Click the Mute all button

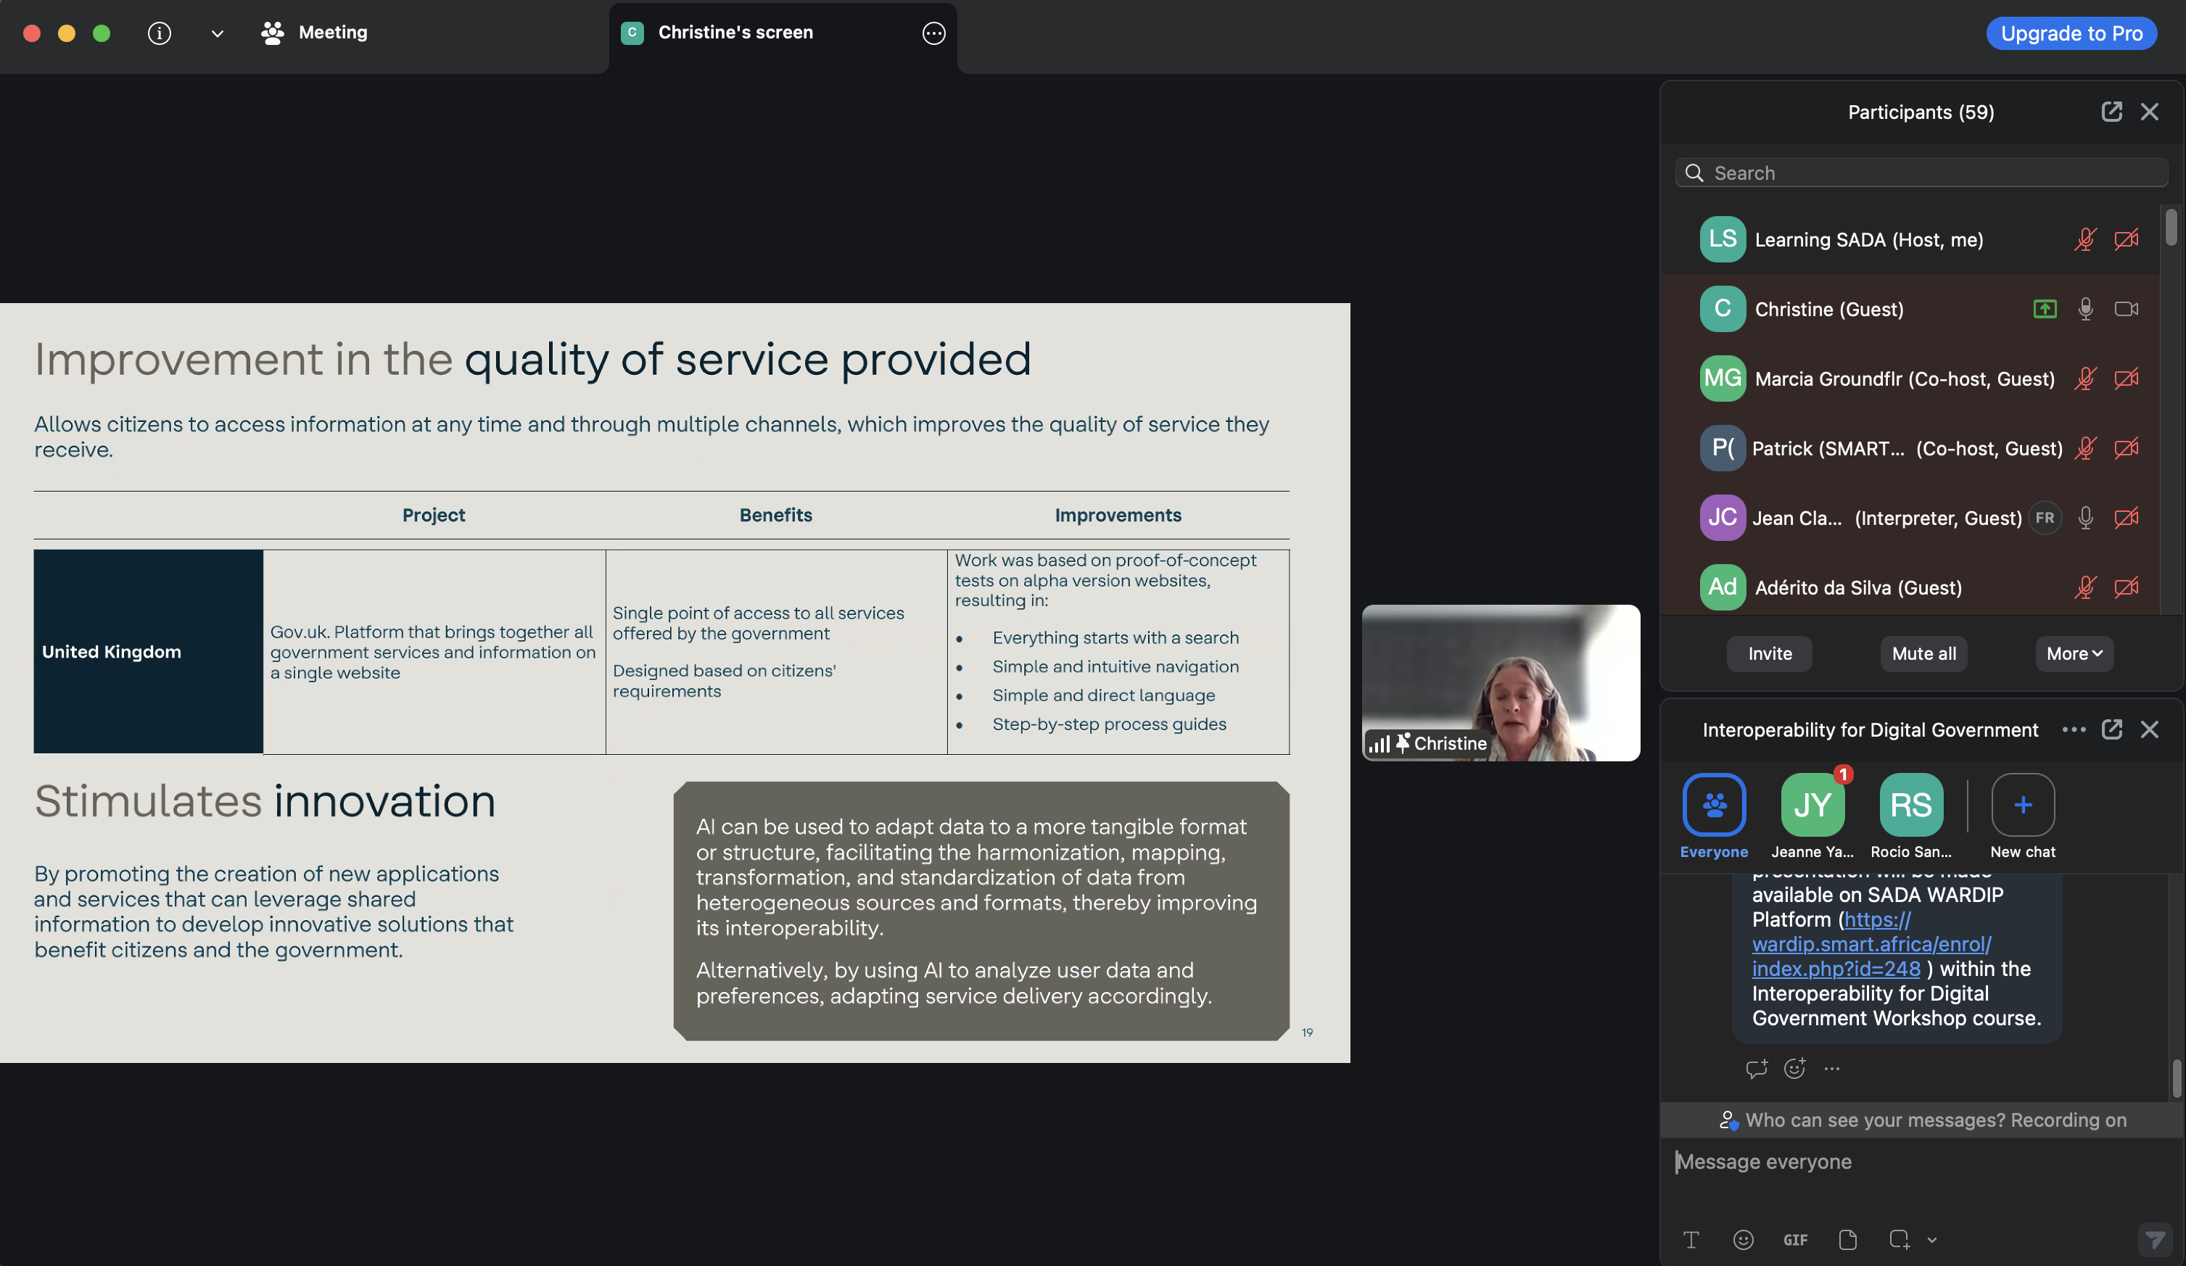pos(1923,654)
